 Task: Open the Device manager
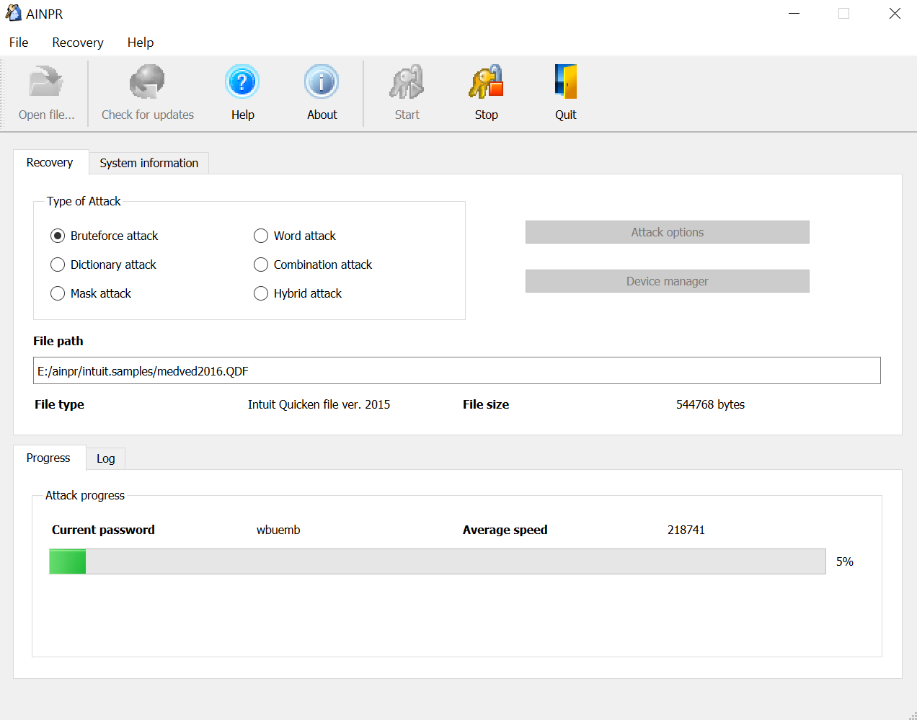[667, 281]
